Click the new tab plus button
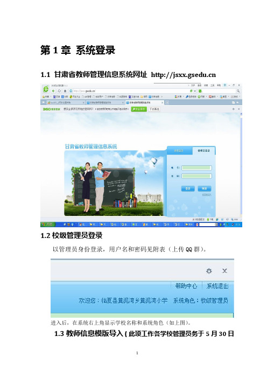Image resolution: width=267 pixels, height=378 pixels. click(x=167, y=102)
